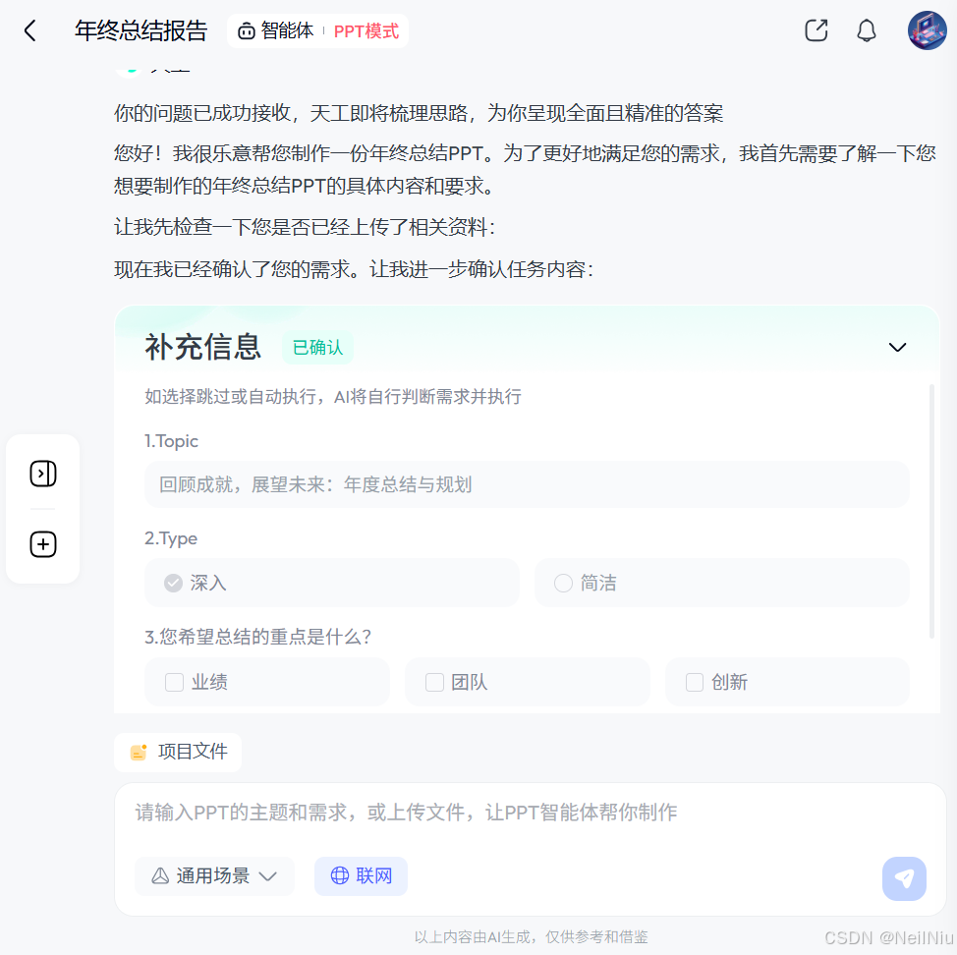The height and width of the screenshot is (955, 957).
Task: Click the robot icon on 智能体 badge
Action: [246, 30]
